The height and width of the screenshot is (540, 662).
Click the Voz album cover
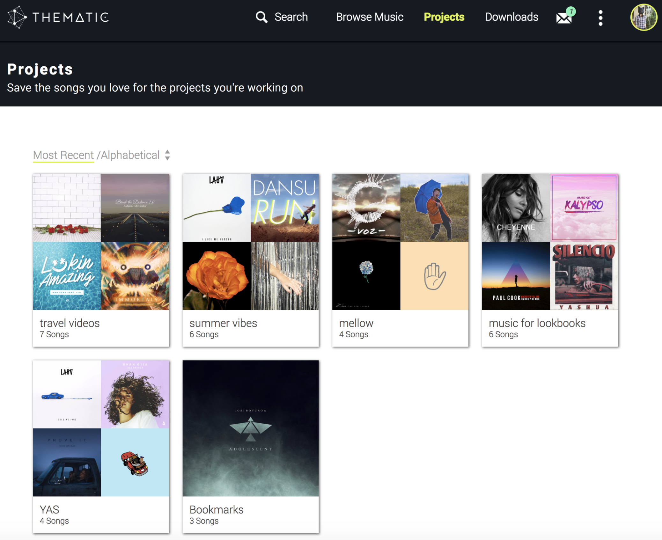click(366, 208)
